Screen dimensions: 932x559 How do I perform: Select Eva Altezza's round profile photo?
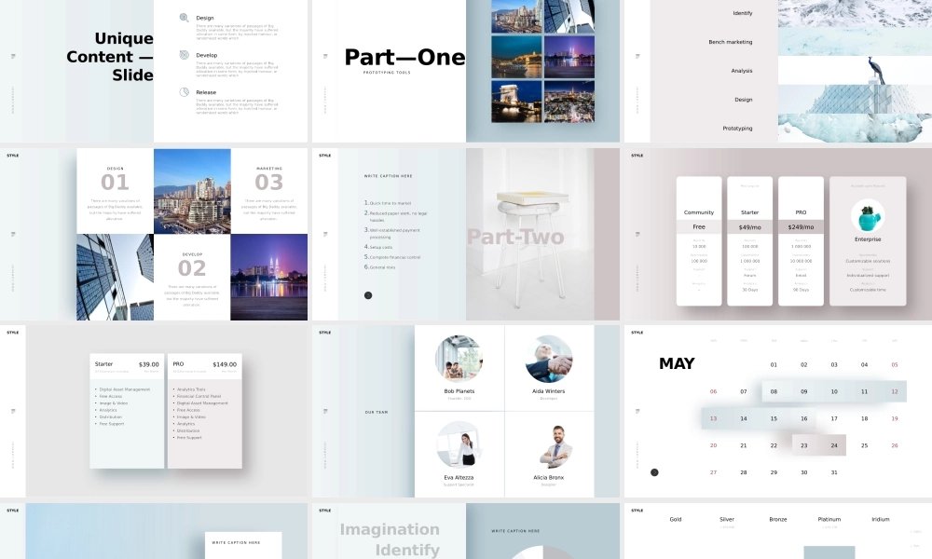[459, 445]
